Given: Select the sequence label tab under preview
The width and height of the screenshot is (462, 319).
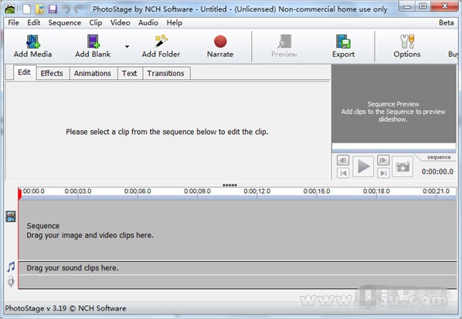Looking at the screenshot, I should click(x=439, y=157).
